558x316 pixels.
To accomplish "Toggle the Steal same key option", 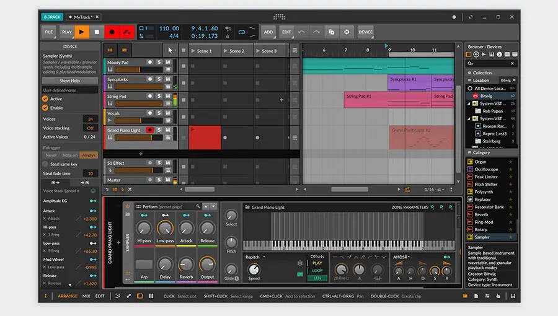I will 45,164.
